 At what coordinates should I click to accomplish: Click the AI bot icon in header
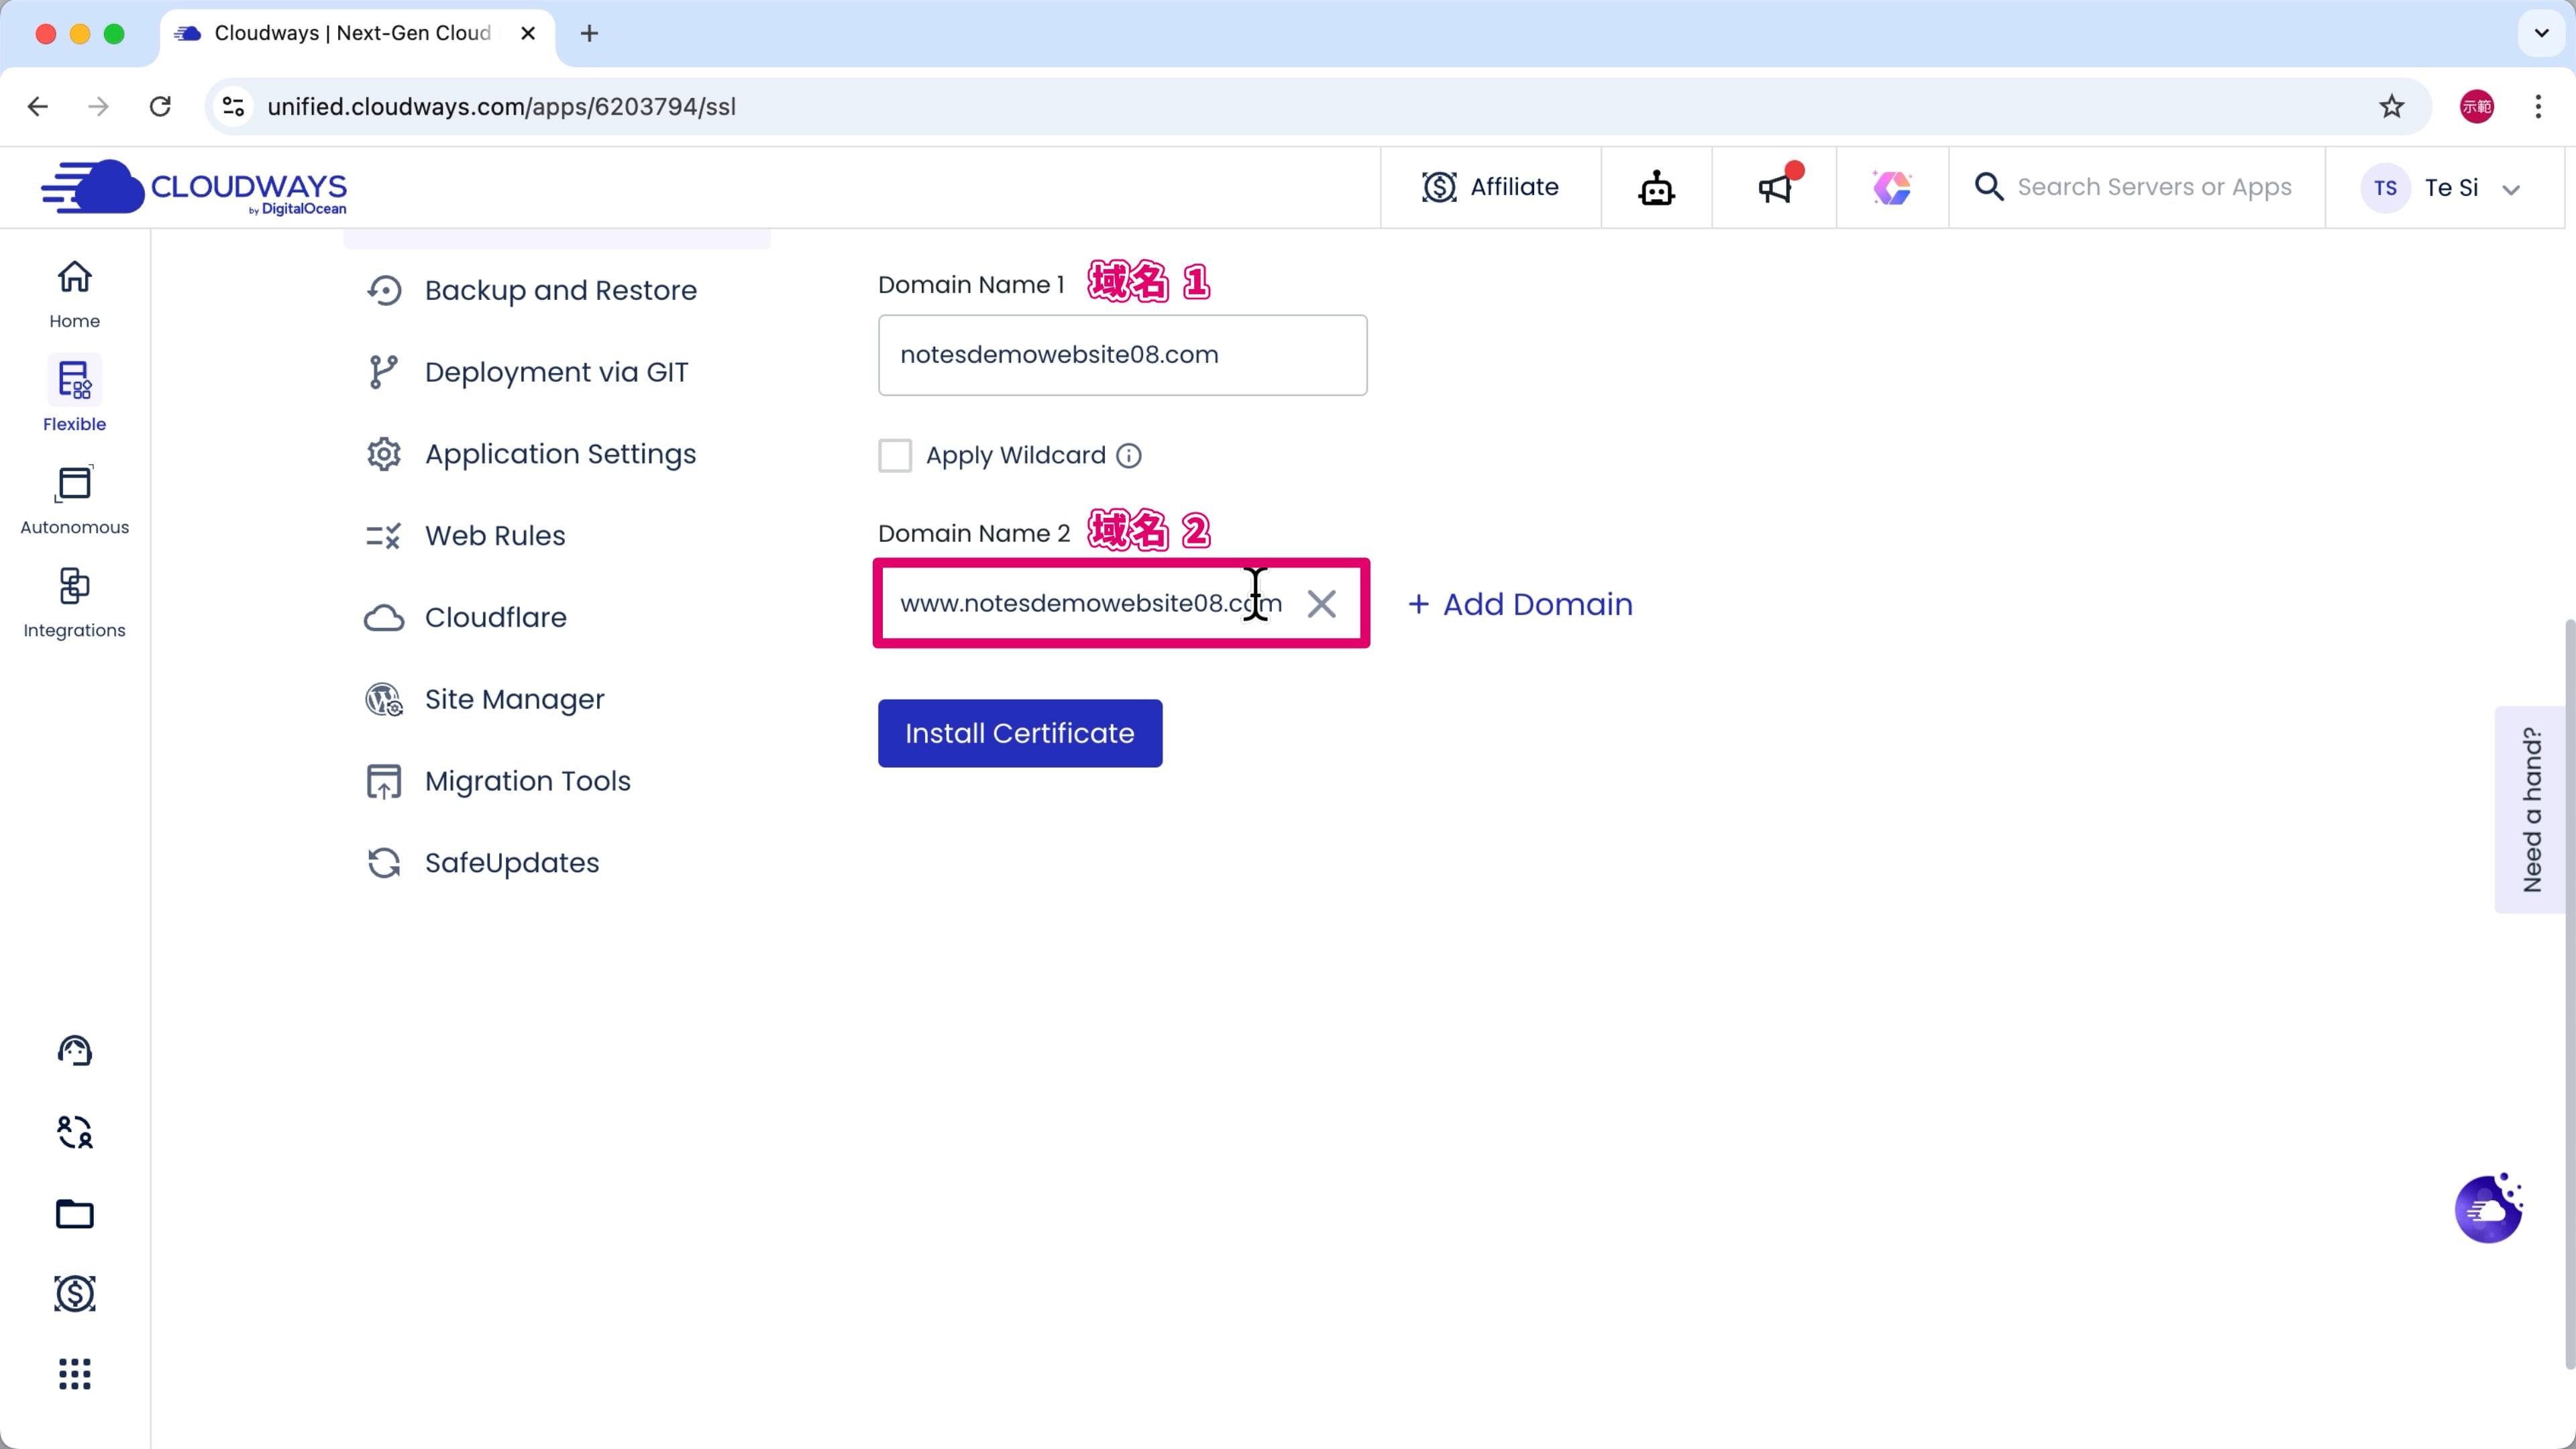(1656, 187)
